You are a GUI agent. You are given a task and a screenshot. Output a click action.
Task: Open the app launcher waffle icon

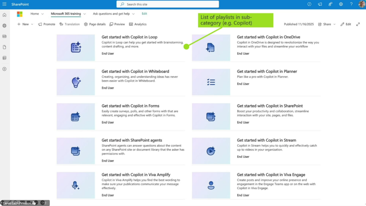(4, 4)
